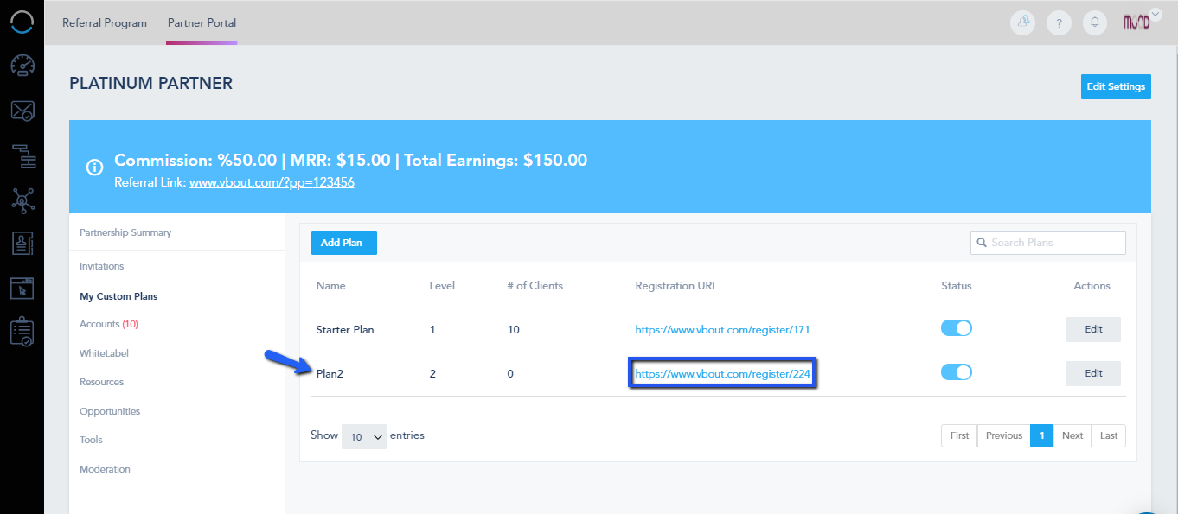The image size is (1178, 514).
Task: Click the info icon in blue banner
Action: tap(95, 168)
